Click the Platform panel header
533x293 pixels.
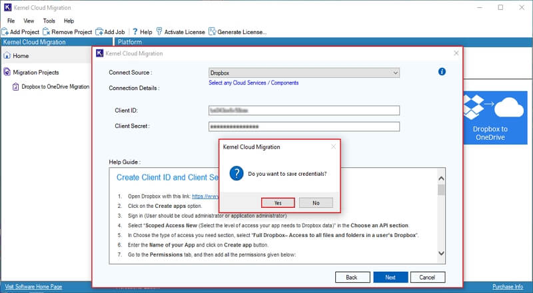tap(130, 42)
